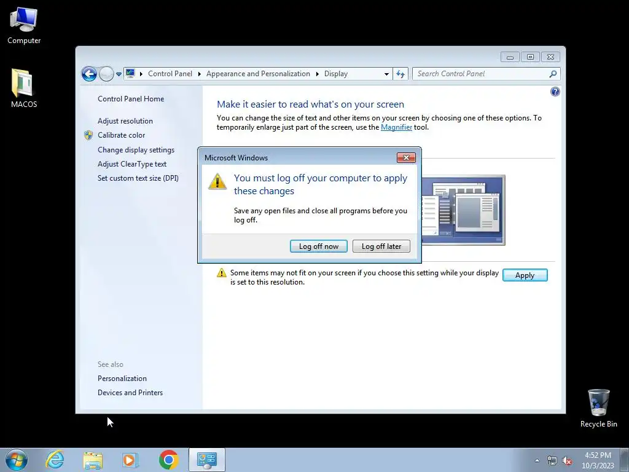Screen dimensions: 629x472
Task: Open Adjust ClearType text
Action: tap(132, 163)
